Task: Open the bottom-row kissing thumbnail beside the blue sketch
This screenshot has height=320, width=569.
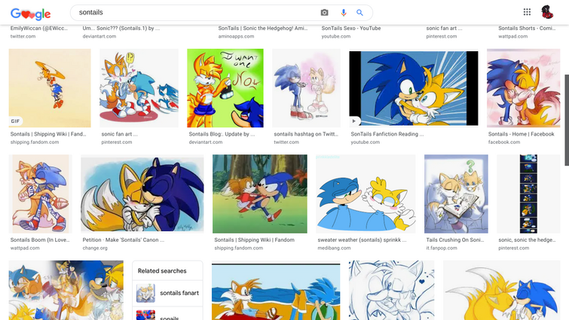Action: (x=501, y=291)
